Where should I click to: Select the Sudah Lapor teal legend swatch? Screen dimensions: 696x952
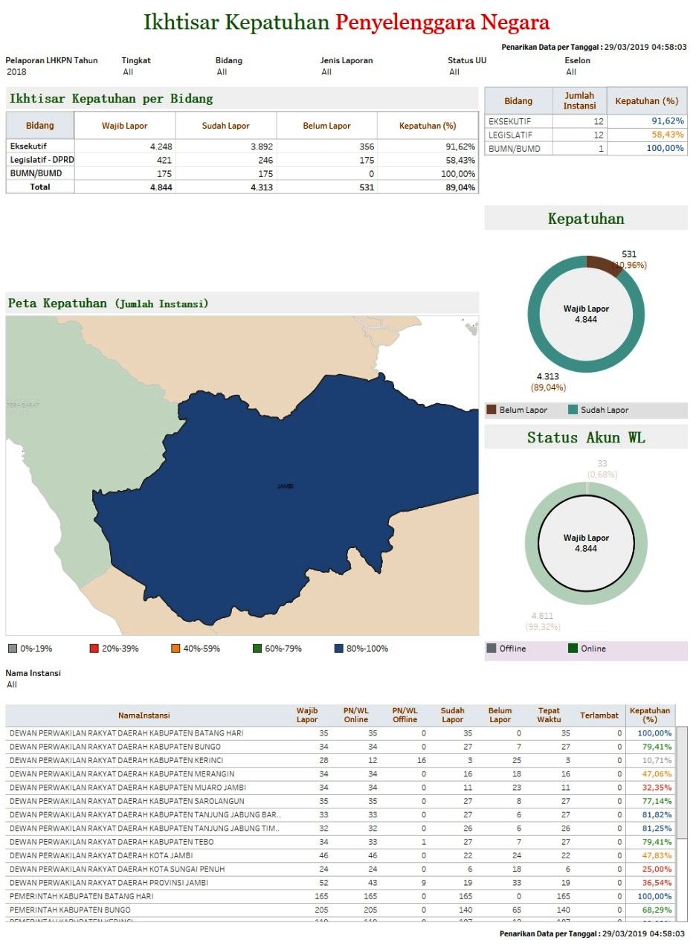(573, 410)
